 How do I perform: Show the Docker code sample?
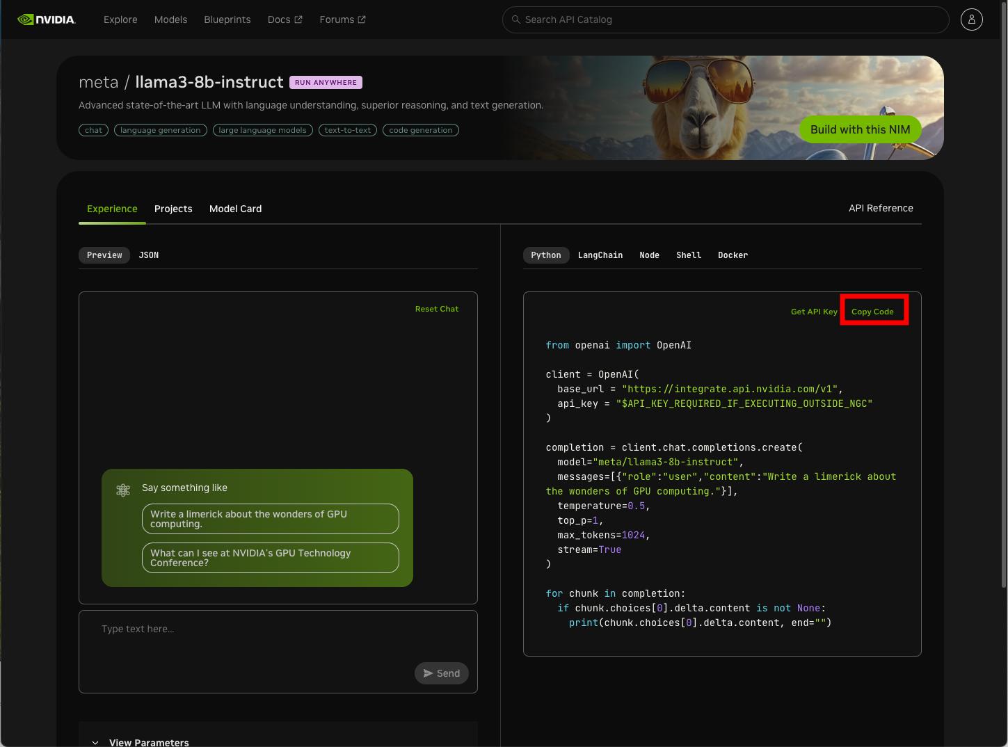pyautogui.click(x=733, y=255)
